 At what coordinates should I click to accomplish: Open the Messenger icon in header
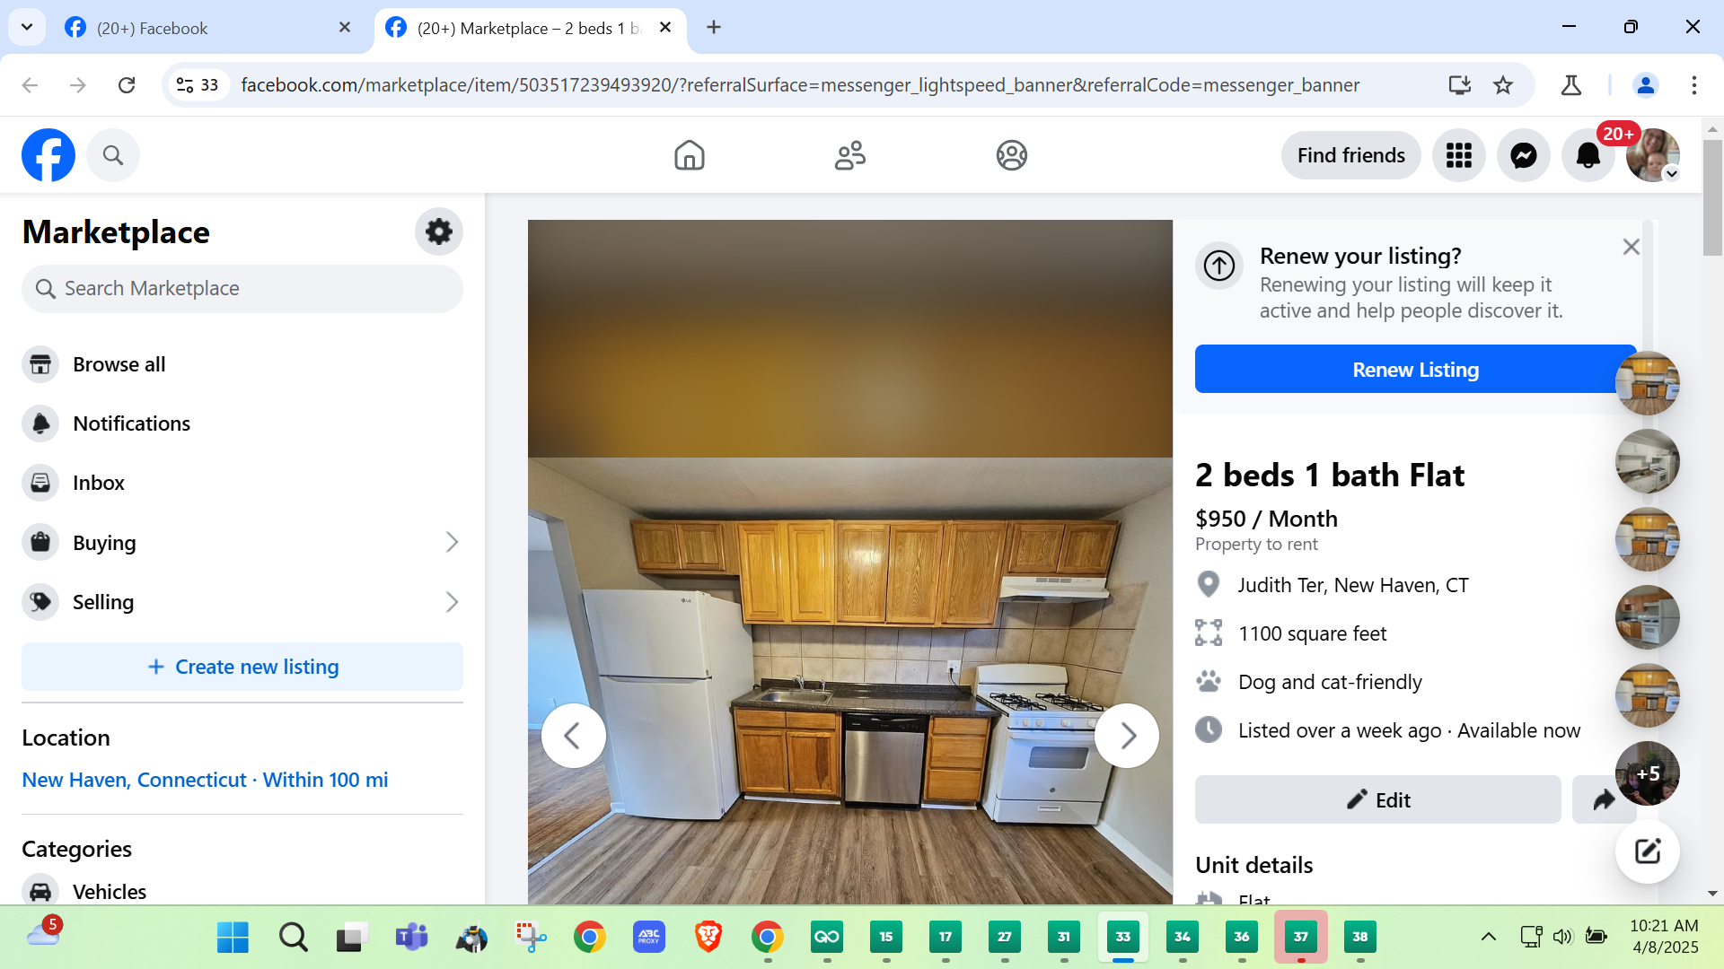tap(1523, 156)
